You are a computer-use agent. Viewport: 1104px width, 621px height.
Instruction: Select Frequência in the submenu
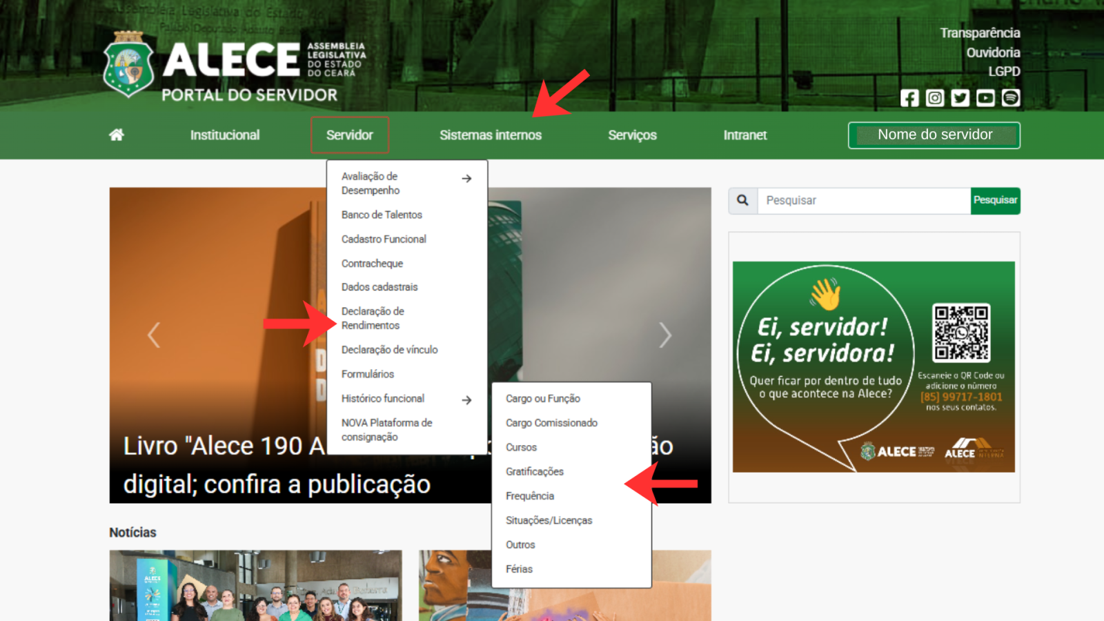(x=529, y=496)
